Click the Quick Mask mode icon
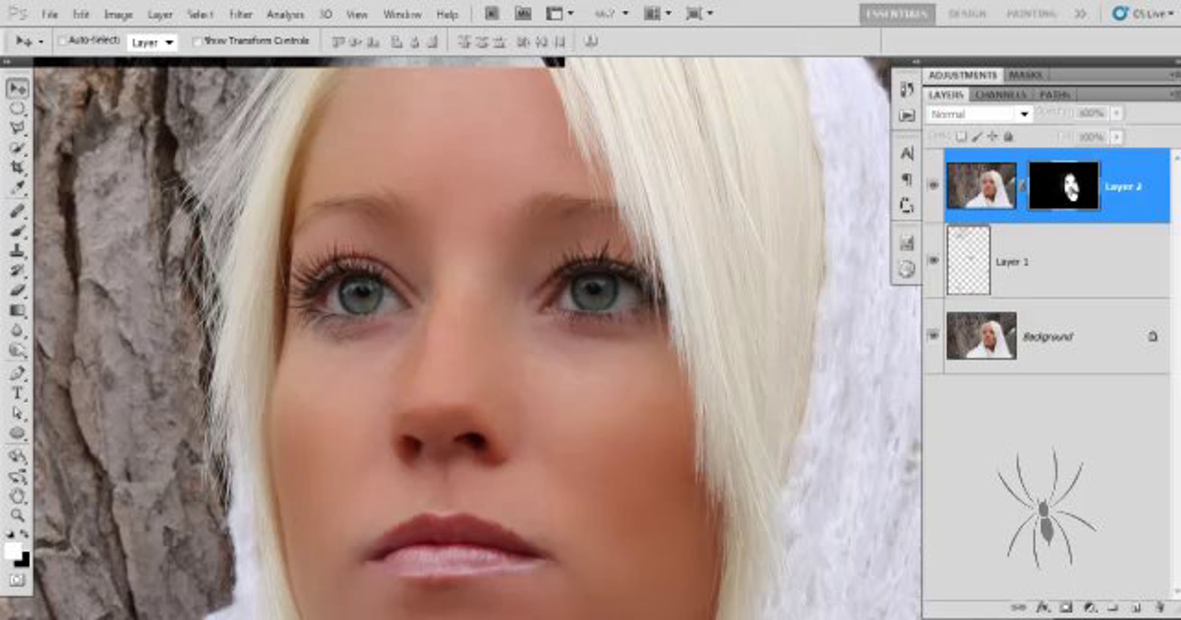The width and height of the screenshot is (1181, 620). [x=17, y=580]
